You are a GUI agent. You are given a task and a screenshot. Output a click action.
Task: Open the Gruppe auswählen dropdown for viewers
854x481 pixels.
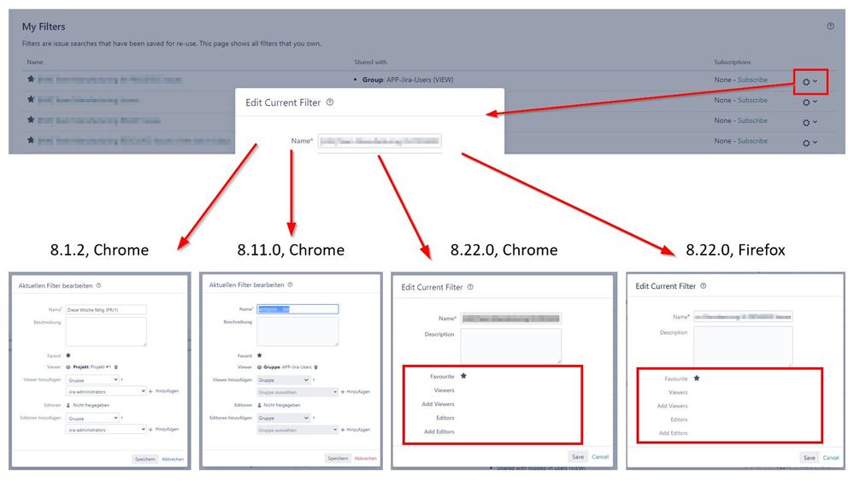click(x=297, y=392)
